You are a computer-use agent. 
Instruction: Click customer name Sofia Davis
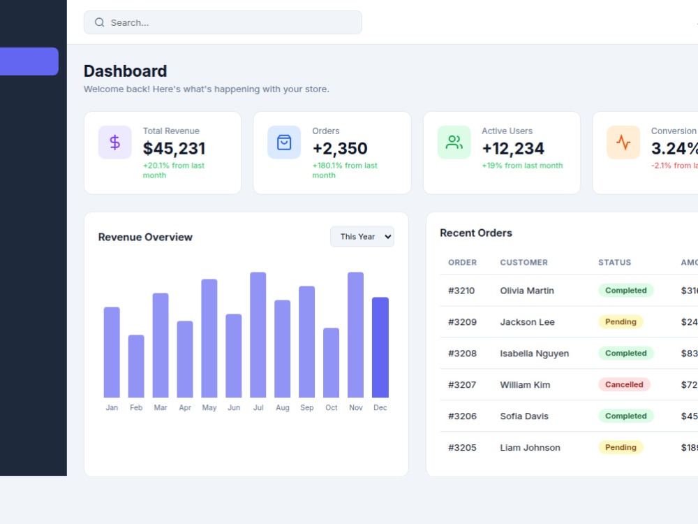524,416
